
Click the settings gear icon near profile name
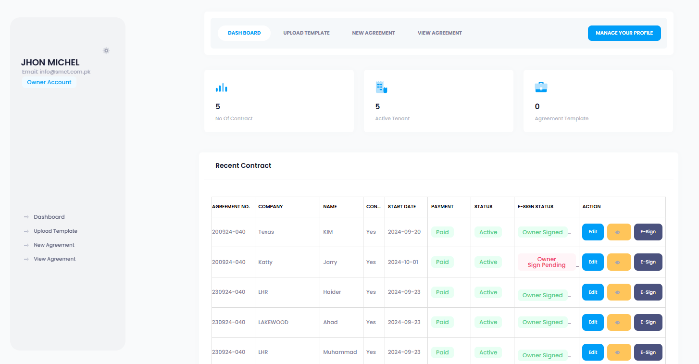click(x=106, y=50)
